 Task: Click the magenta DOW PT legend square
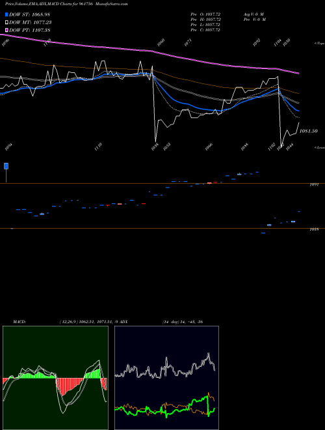[6, 30]
